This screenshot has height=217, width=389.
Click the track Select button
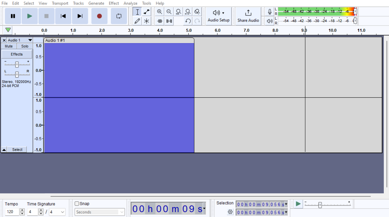[x=17, y=150]
